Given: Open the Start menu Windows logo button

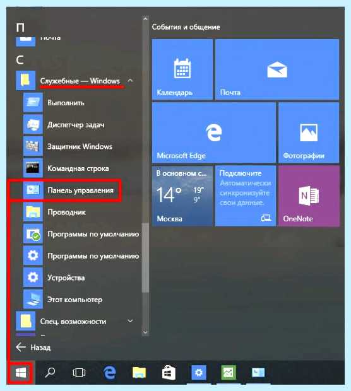Looking at the screenshot, I should tap(21, 373).
